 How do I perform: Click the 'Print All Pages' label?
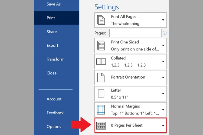[x=123, y=16]
